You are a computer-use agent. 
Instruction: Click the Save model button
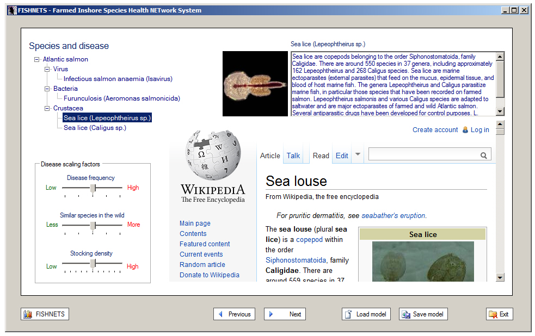coord(423,314)
